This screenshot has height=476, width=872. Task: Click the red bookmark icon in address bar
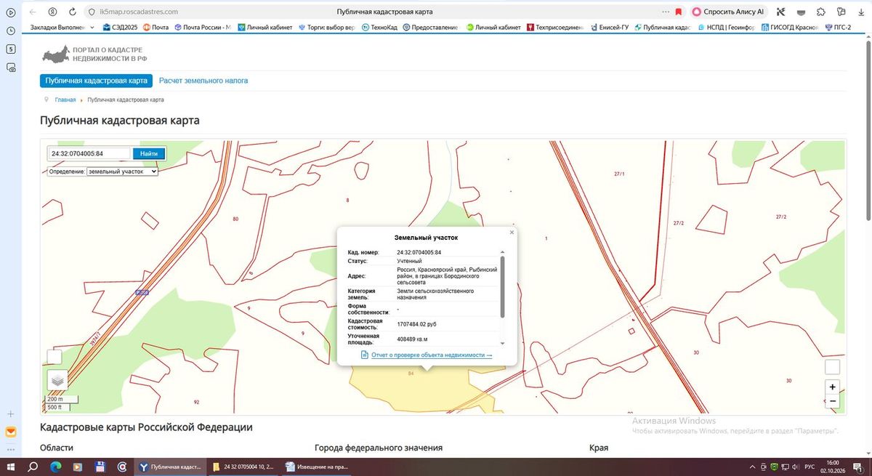[678, 12]
